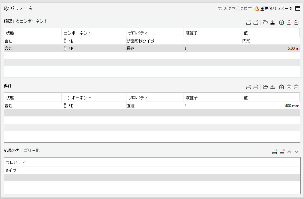
Task: Click プロパティ header in 要件 table
Action: pyautogui.click(x=155, y=98)
